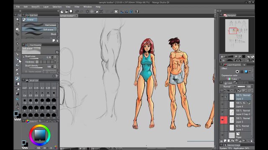
Task: Pick brush size preset 10
Action: pyautogui.click(x=54, y=109)
